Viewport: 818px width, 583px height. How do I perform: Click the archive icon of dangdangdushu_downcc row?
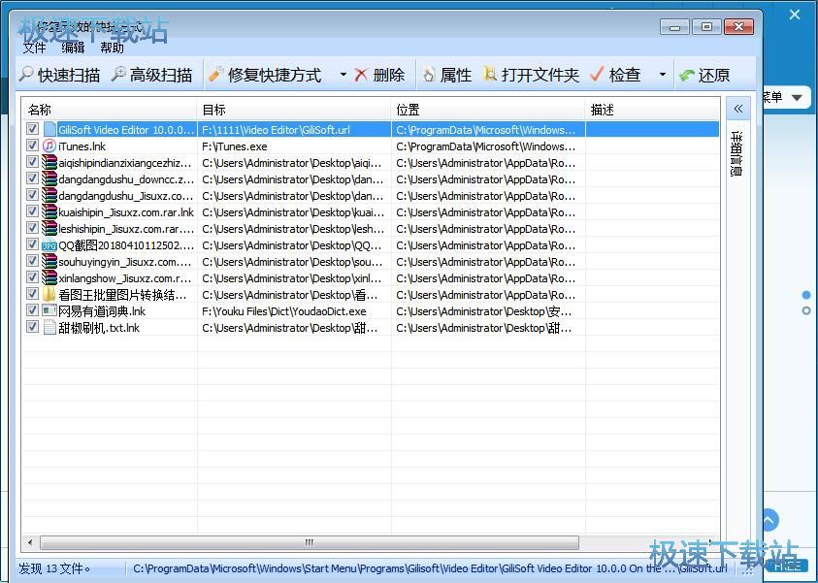click(x=49, y=178)
